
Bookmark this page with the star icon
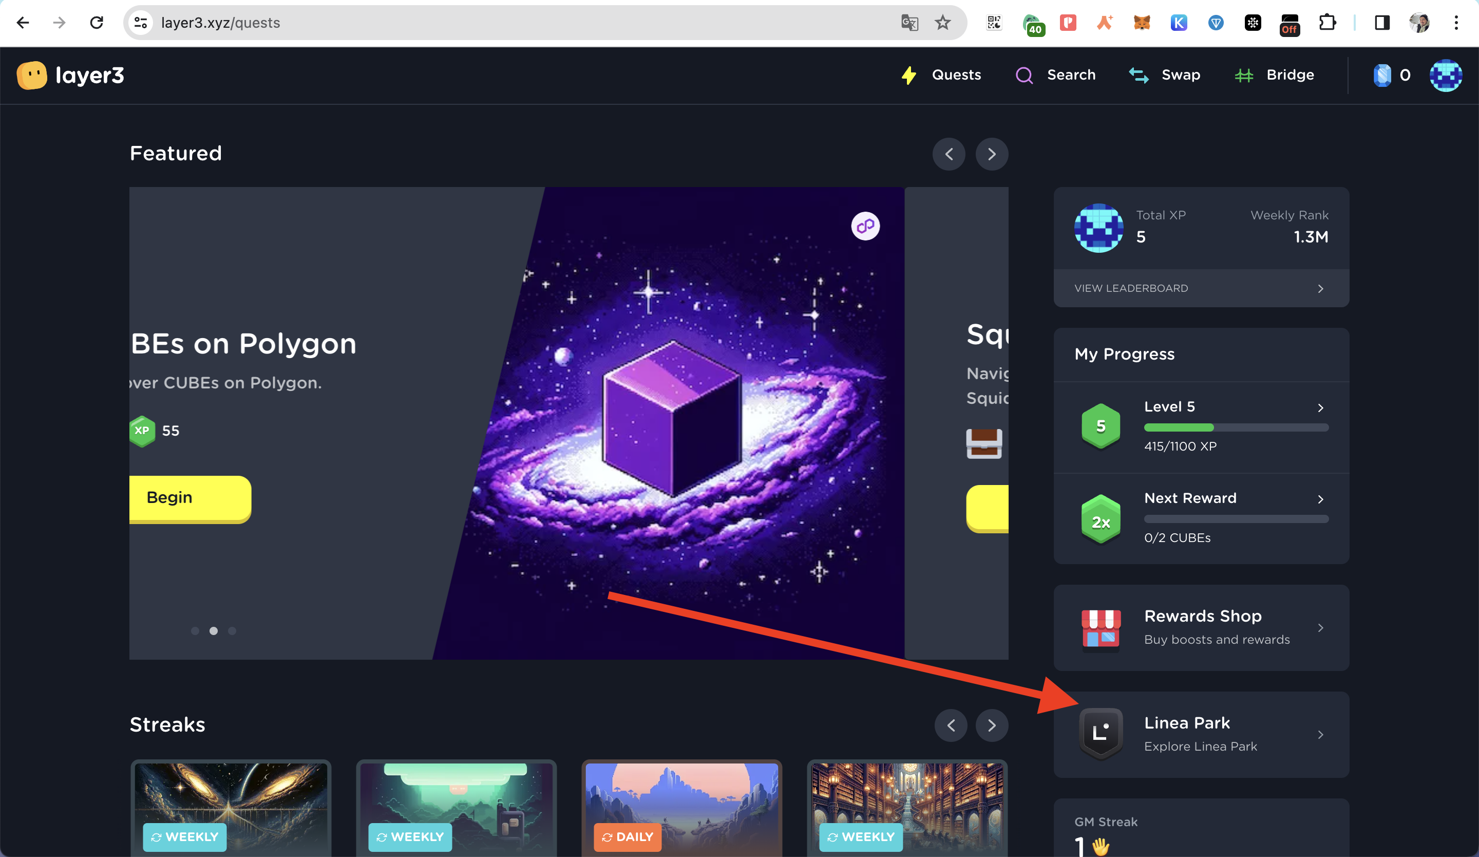(x=942, y=23)
